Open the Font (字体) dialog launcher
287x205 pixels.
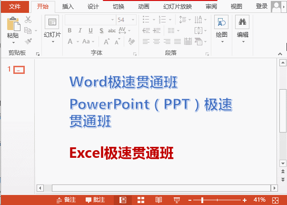point(135,54)
